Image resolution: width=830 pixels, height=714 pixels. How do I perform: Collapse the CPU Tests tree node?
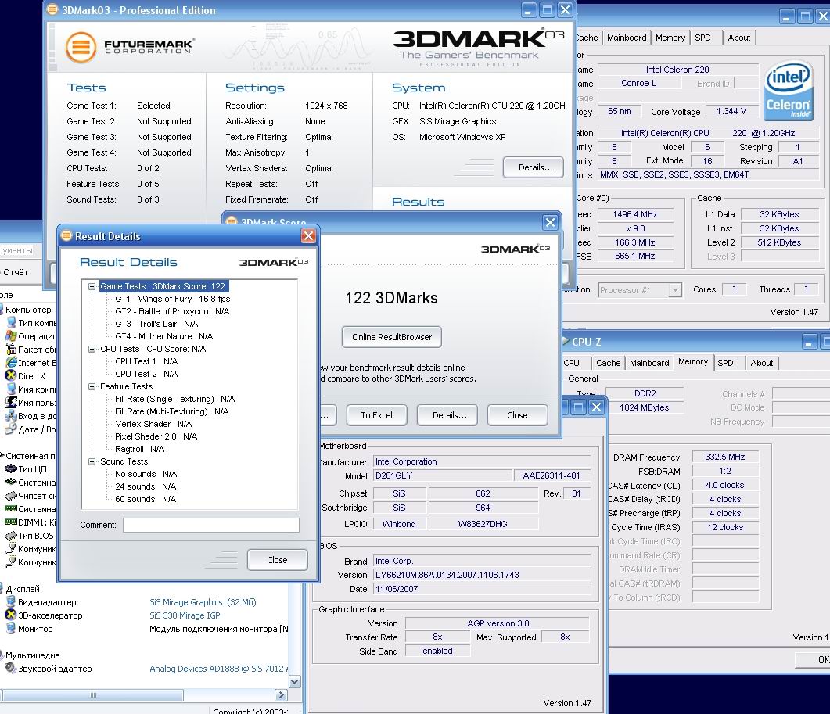(x=92, y=349)
